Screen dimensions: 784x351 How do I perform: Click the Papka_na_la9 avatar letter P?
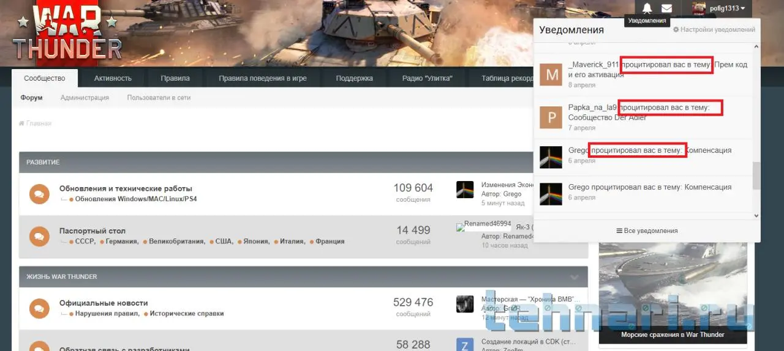point(551,117)
